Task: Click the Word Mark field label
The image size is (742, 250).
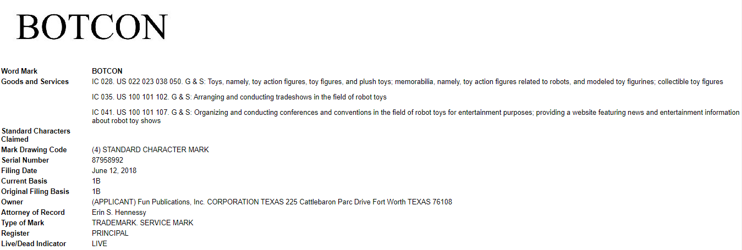Action: (19, 71)
